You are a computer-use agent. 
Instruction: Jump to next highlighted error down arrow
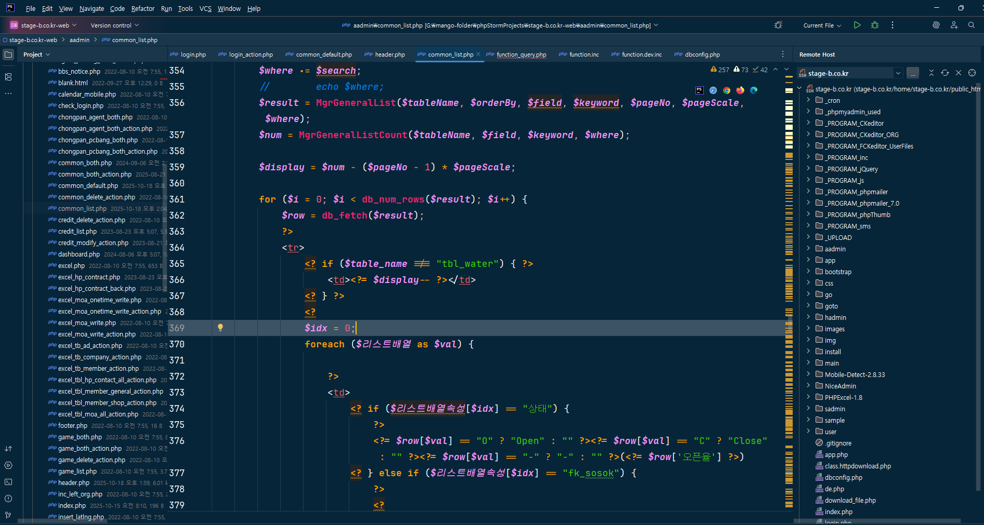pyautogui.click(x=786, y=69)
